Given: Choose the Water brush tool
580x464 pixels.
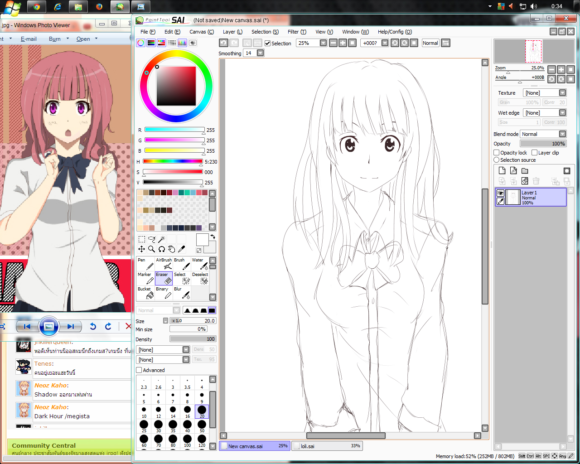Looking at the screenshot, I should pos(200,263).
